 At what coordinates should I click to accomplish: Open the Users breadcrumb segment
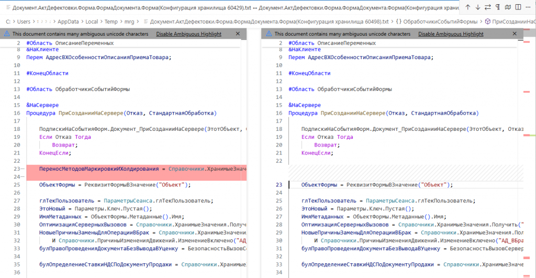point(24,21)
